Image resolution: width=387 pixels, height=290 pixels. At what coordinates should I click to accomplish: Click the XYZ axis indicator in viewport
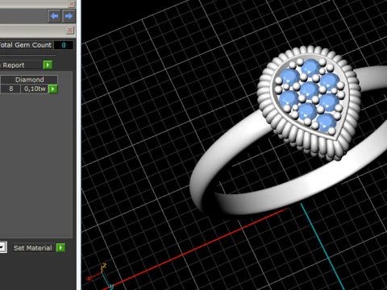click(x=101, y=275)
